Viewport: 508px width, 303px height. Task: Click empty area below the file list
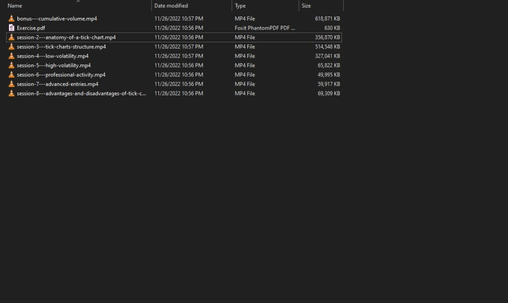coord(188,197)
